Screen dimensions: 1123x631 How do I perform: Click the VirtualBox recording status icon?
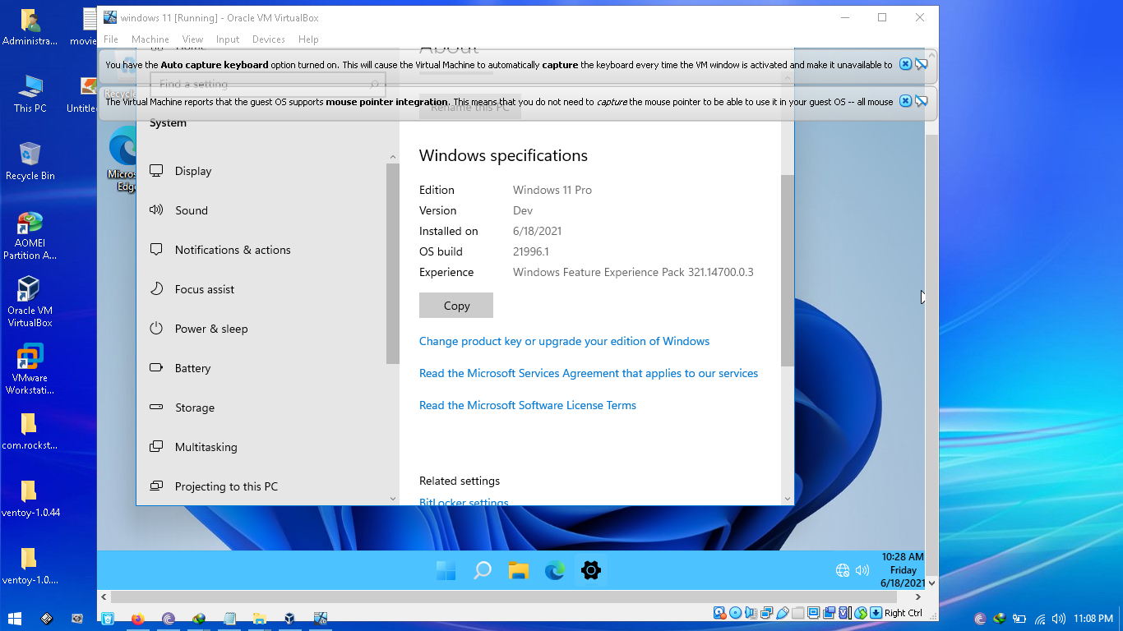coord(829,613)
